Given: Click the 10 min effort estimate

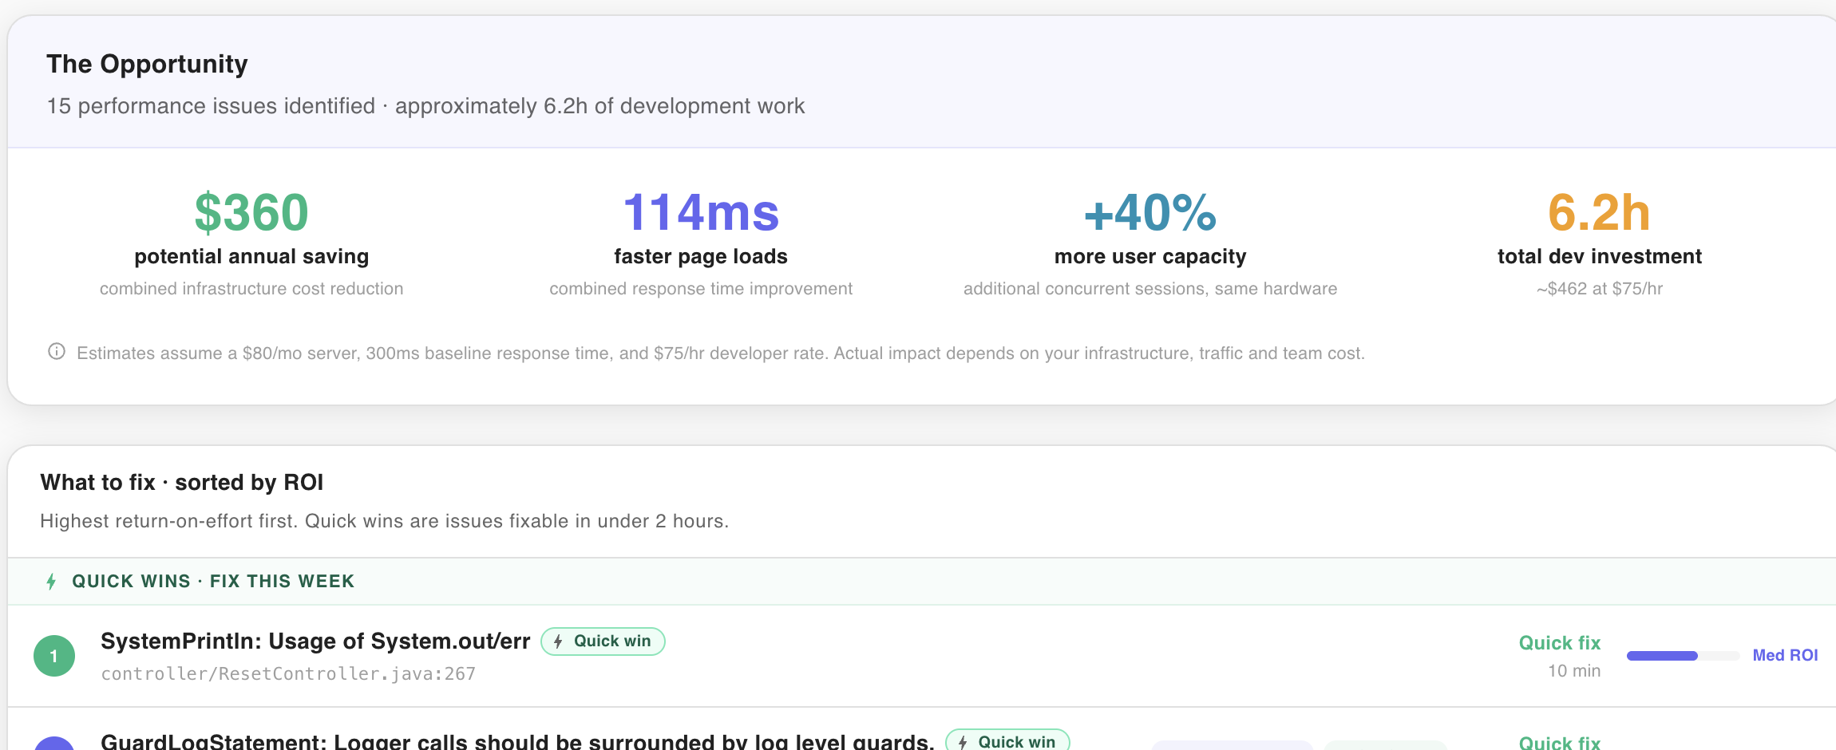Looking at the screenshot, I should pos(1574,671).
